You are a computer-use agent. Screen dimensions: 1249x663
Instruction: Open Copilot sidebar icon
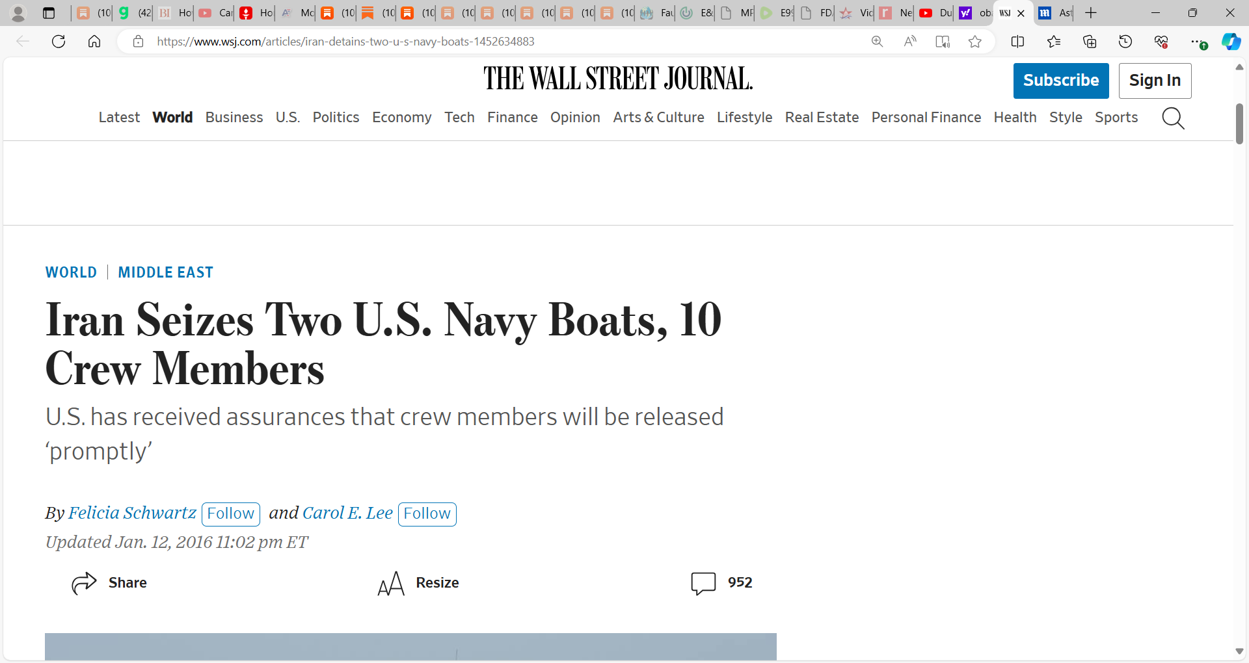[1231, 42]
